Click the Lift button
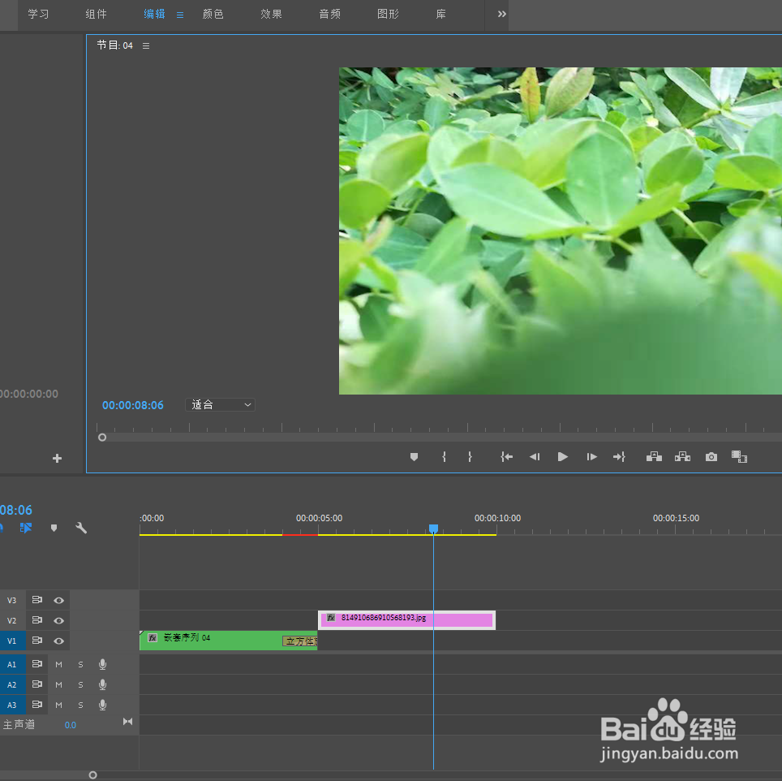782x781 pixels. click(x=654, y=456)
